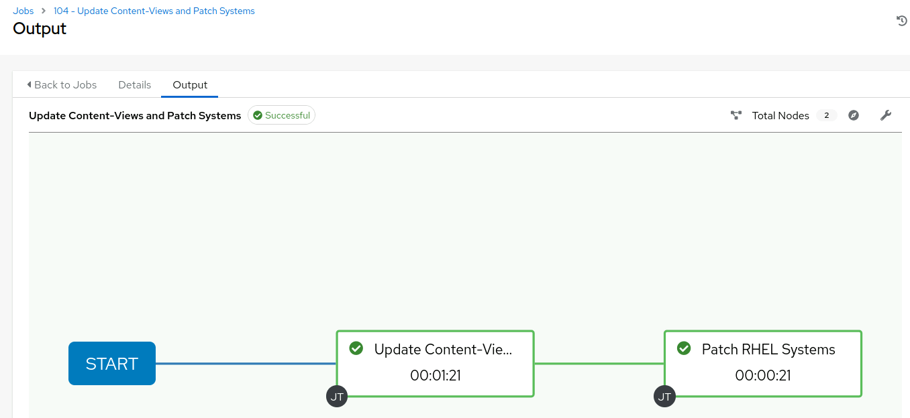Click the Successful status badge
Screen dimensions: 910x418
[x=281, y=115]
